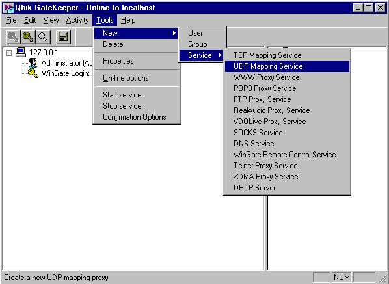
Task: Expand the New submenu arrow
Action: [x=174, y=33]
